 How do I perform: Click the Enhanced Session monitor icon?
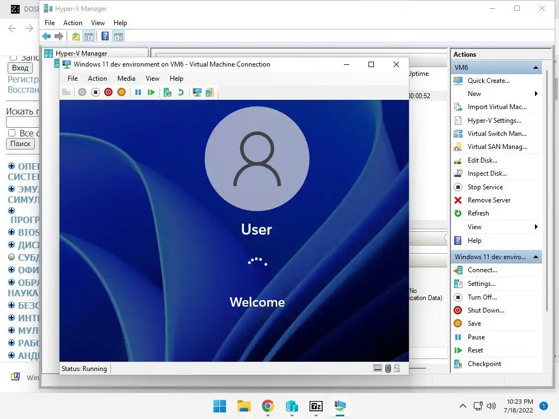point(197,92)
